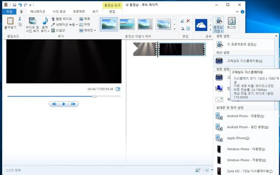Click the 붙여넣기 (Paste) clipboard icon
The height and width of the screenshot is (175, 280).
click(10, 21)
